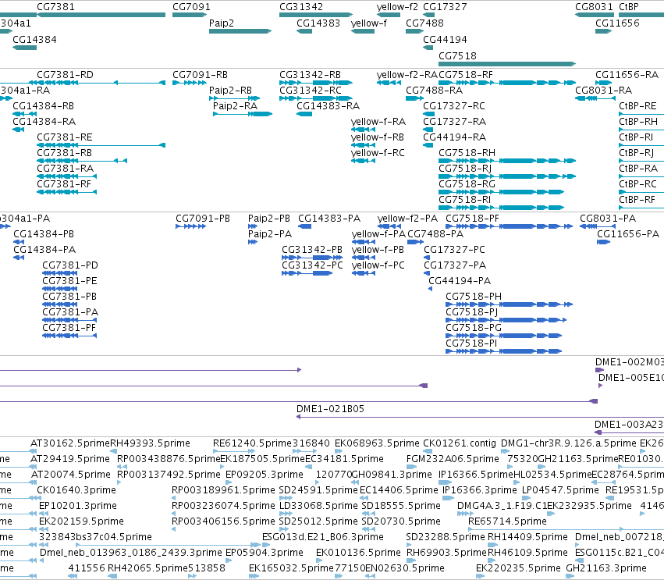Viewport: 664px width, 580px height.
Task: Select the Paip2-PB protein label
Action: click(269, 219)
